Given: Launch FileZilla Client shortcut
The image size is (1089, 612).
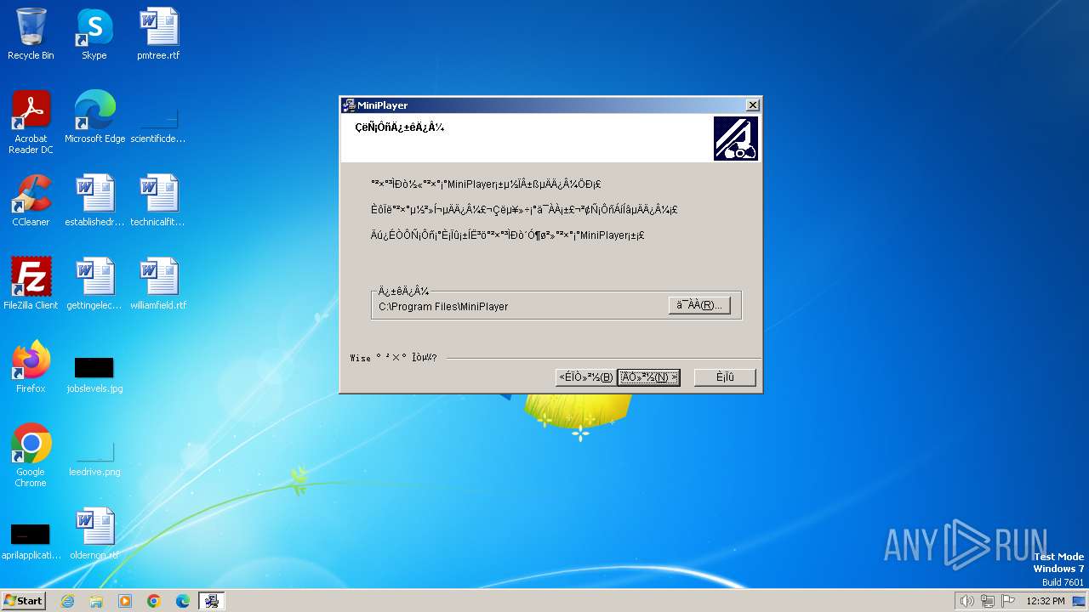Looking at the screenshot, I should click(31, 284).
